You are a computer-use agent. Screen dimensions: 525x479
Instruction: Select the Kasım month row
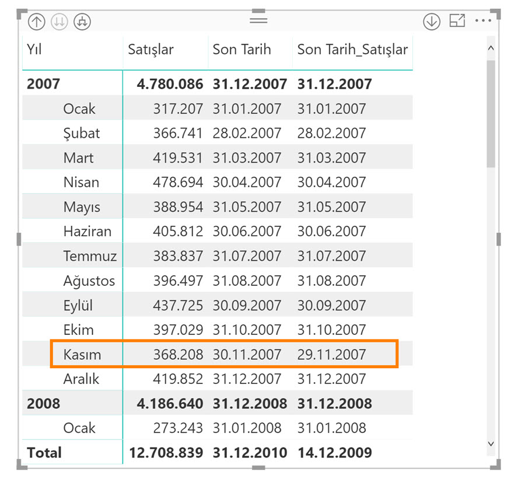point(218,354)
